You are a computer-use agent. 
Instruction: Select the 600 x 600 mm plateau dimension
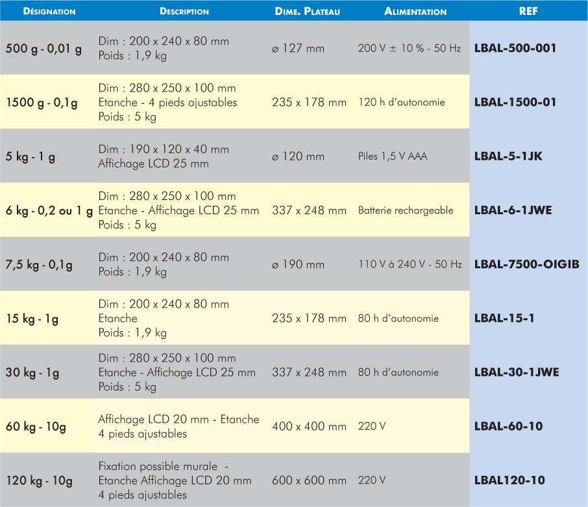click(x=309, y=480)
